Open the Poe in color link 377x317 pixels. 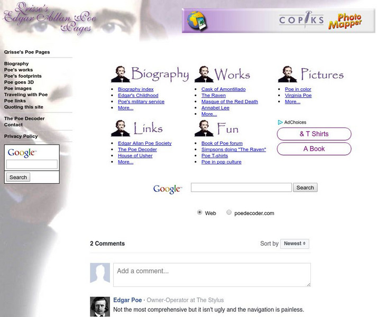coord(298,89)
